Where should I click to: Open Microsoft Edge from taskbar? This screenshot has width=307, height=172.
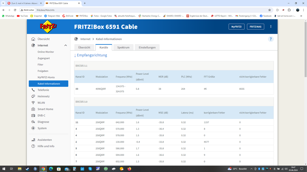(x=51, y=169)
